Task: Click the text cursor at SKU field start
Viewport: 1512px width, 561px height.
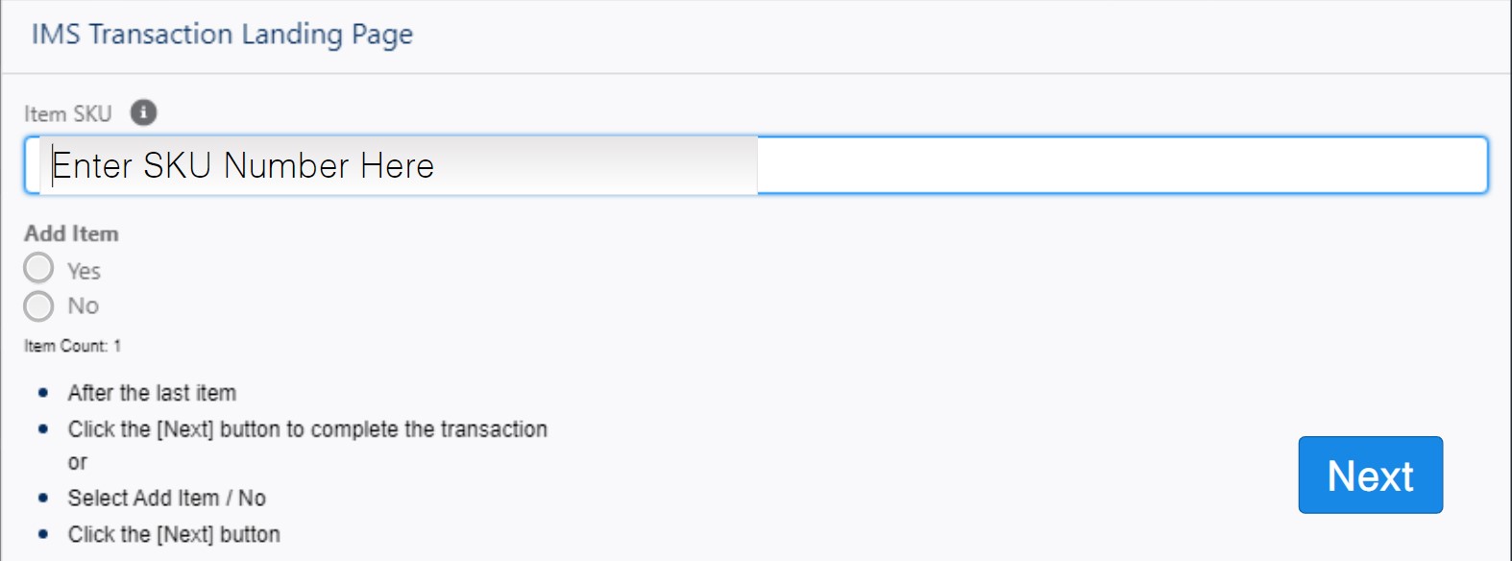Action: coord(52,165)
